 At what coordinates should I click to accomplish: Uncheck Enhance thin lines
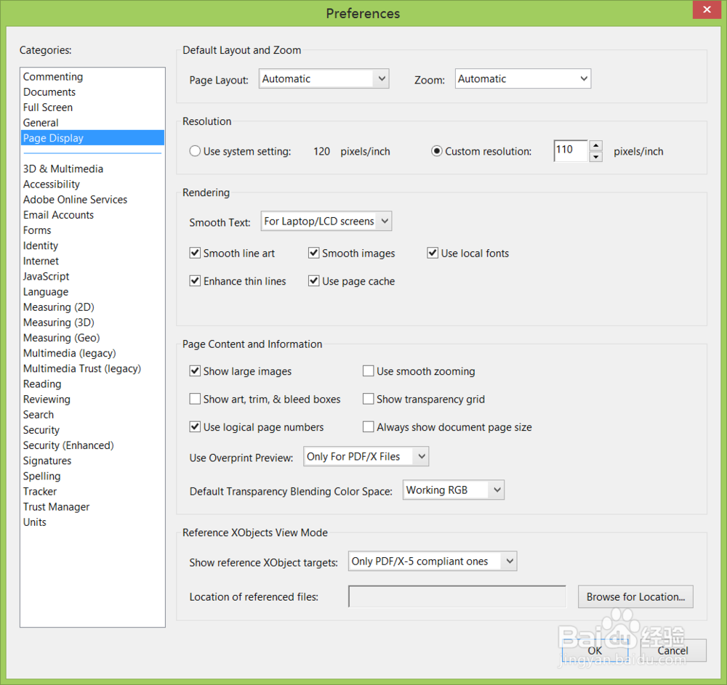195,281
